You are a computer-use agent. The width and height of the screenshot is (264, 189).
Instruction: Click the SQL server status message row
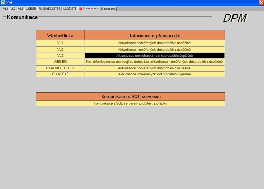click(x=130, y=103)
